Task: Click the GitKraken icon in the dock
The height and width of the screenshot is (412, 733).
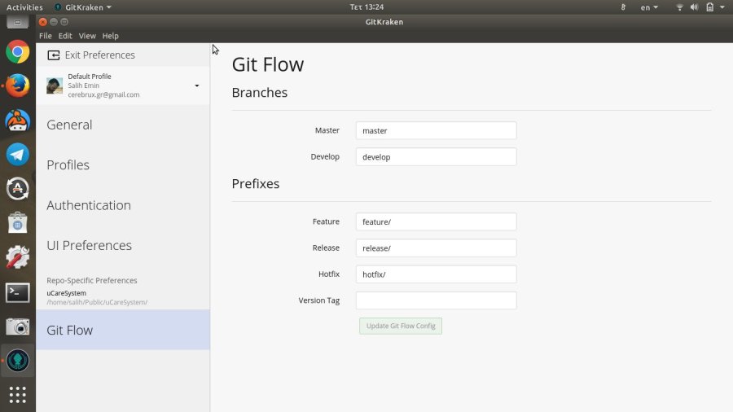Action: (x=17, y=361)
